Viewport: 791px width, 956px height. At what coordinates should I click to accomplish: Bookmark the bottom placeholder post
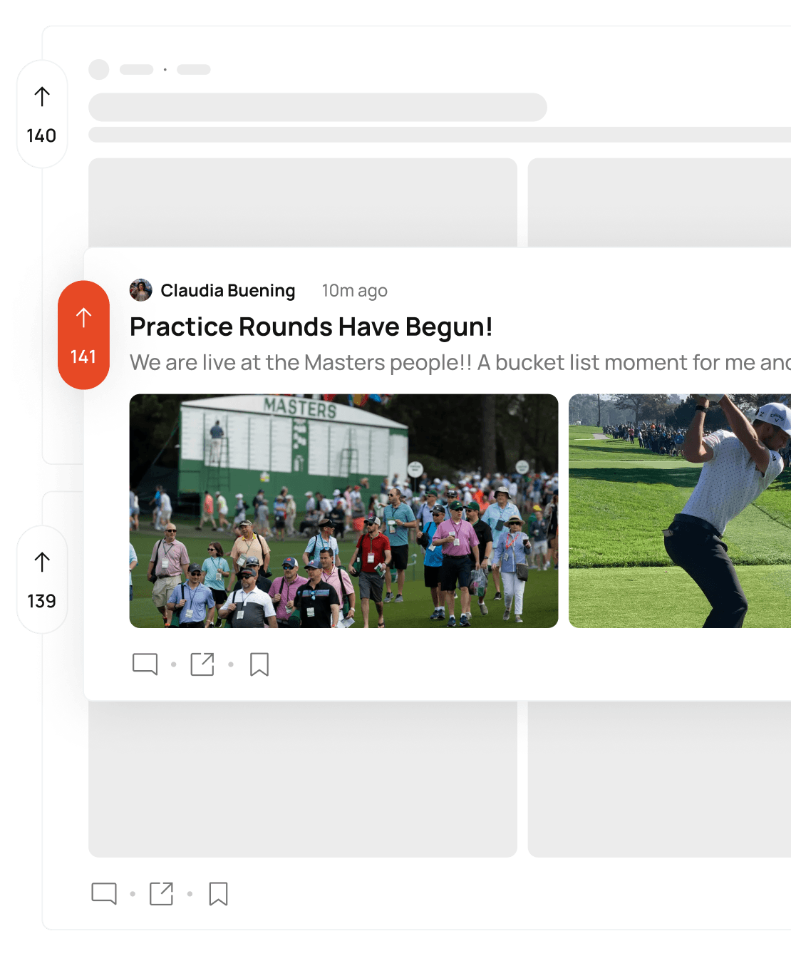tap(218, 894)
